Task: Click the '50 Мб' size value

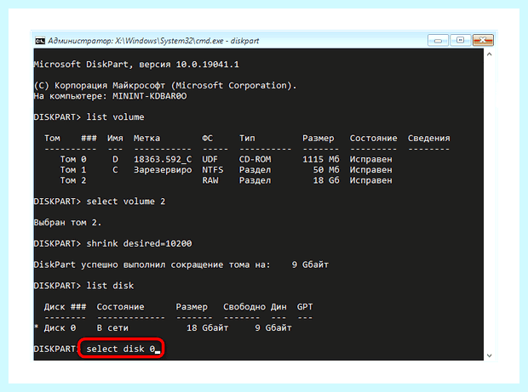Action: point(326,170)
